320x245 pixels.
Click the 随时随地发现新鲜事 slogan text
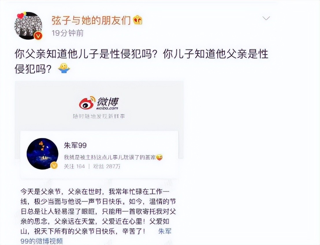click(99, 116)
